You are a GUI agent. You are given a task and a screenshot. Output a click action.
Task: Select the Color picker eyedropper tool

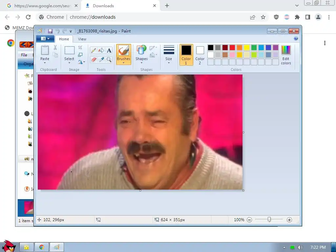tap(101, 59)
